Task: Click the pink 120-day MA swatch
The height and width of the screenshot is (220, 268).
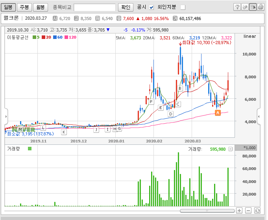Action: coord(67,37)
